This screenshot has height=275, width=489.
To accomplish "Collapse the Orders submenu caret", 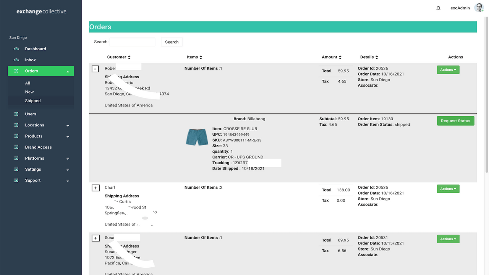I will point(68,71).
